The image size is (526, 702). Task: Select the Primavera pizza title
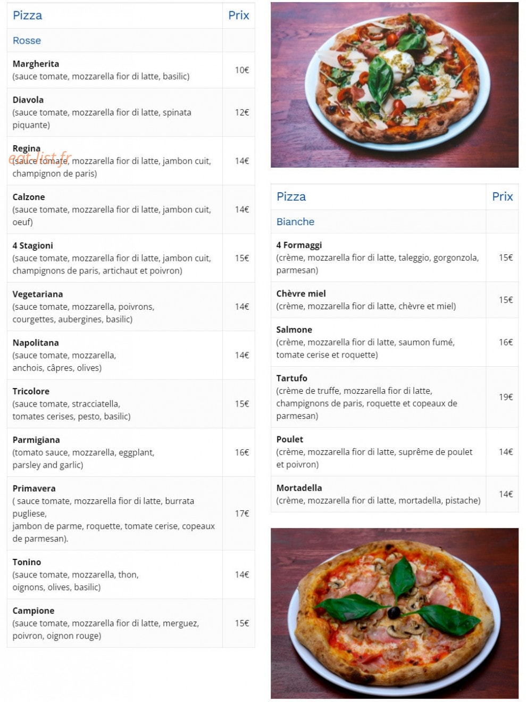(34, 488)
